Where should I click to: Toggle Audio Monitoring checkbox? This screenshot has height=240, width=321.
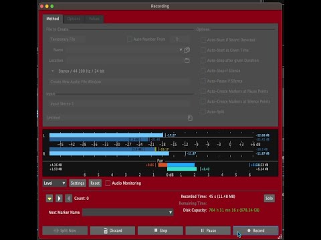(x=108, y=183)
